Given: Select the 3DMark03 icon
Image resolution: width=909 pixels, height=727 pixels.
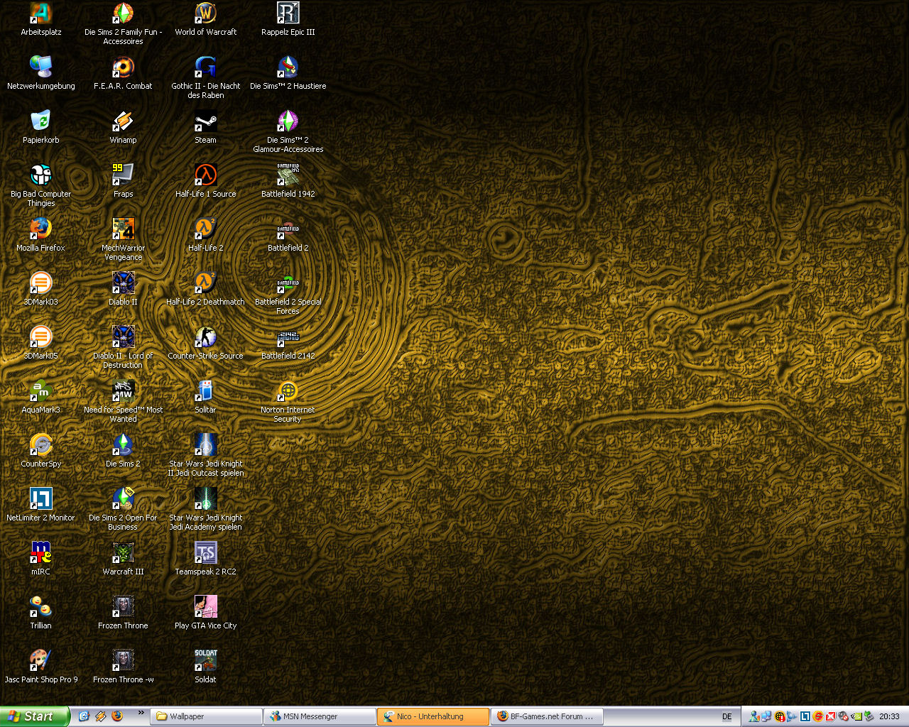Looking at the screenshot, I should coord(41,289).
